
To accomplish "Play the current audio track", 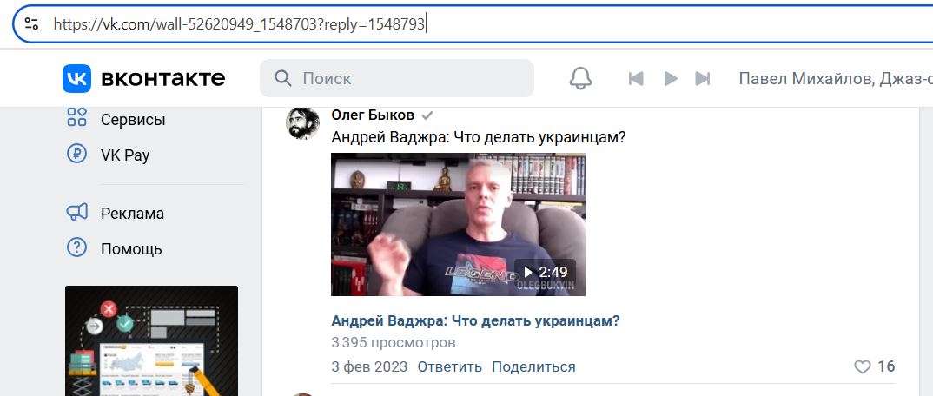I will click(671, 78).
